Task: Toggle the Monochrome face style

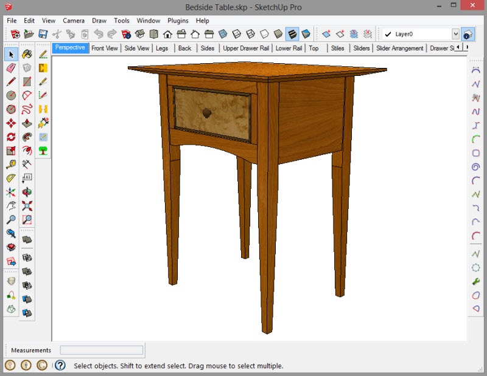Action: click(x=306, y=34)
